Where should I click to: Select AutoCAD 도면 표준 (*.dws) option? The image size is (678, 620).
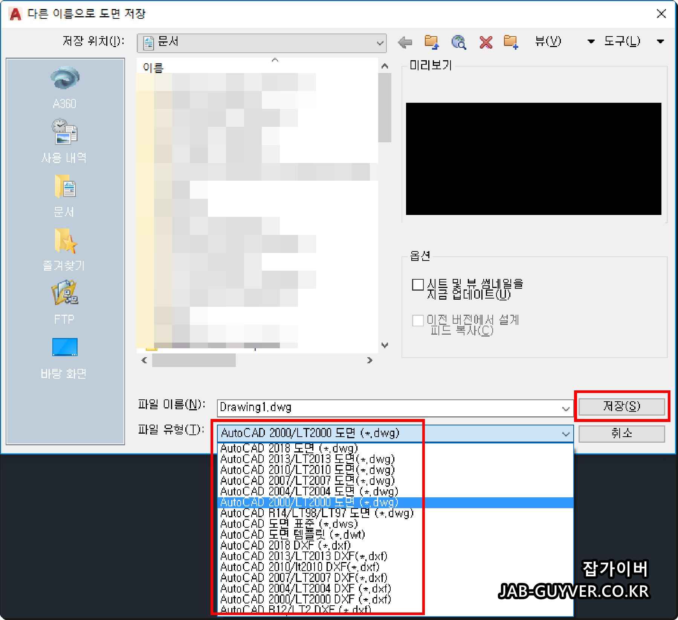pyautogui.click(x=395, y=524)
